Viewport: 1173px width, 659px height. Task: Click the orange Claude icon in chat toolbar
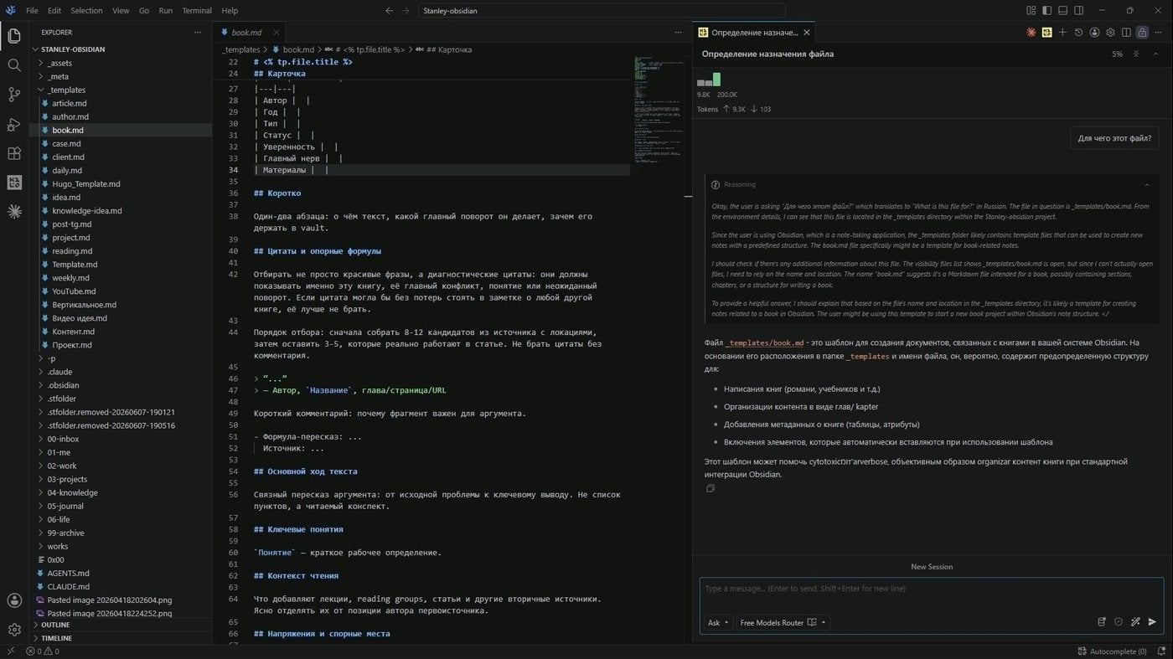[1031, 33]
